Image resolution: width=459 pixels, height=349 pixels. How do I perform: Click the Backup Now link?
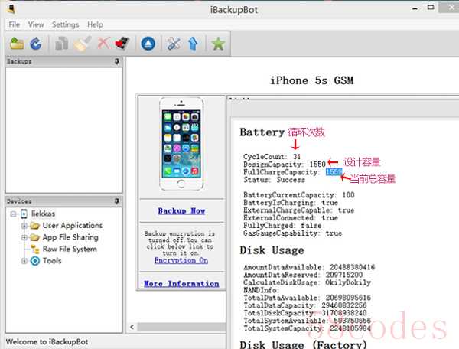(181, 210)
